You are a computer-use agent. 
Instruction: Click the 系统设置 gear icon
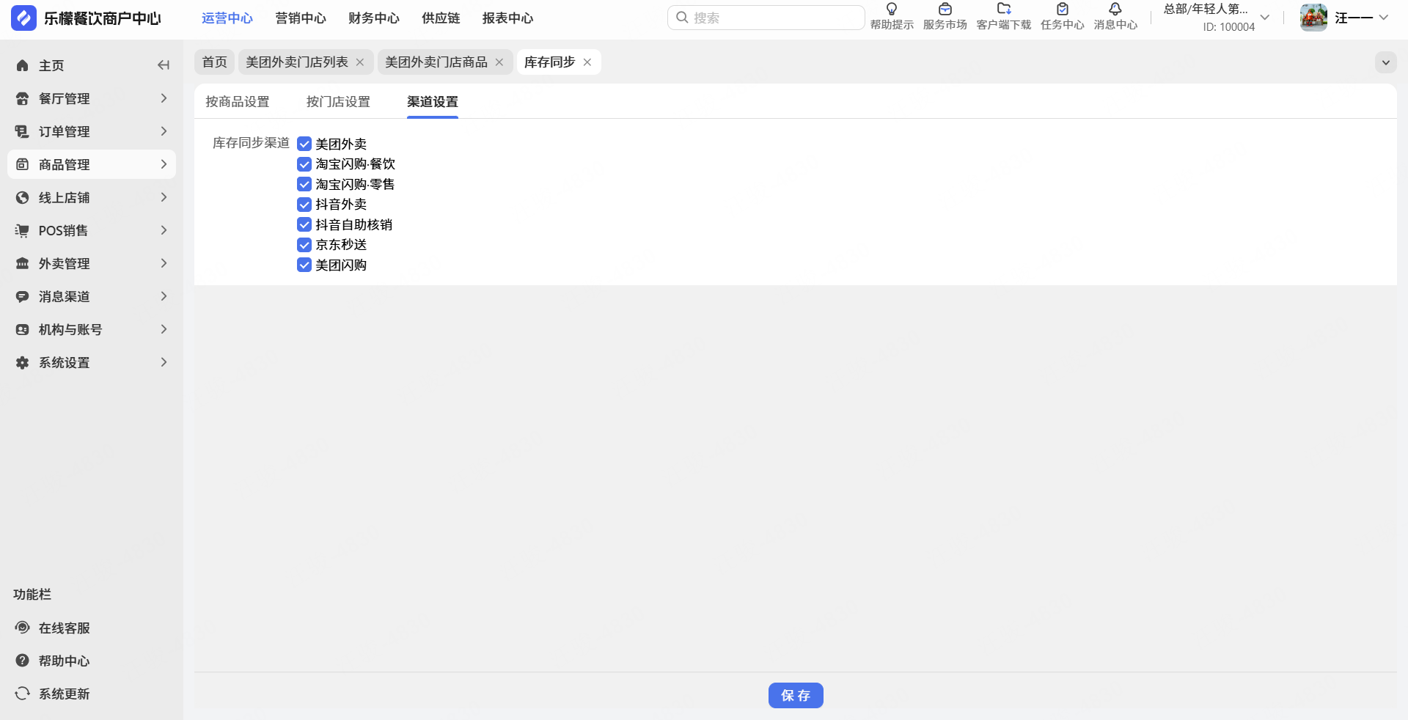[23, 362]
